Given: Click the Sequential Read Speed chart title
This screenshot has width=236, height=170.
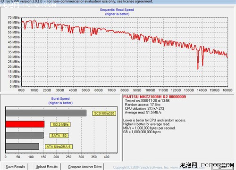Looking at the screenshot, I should tap(117, 10).
